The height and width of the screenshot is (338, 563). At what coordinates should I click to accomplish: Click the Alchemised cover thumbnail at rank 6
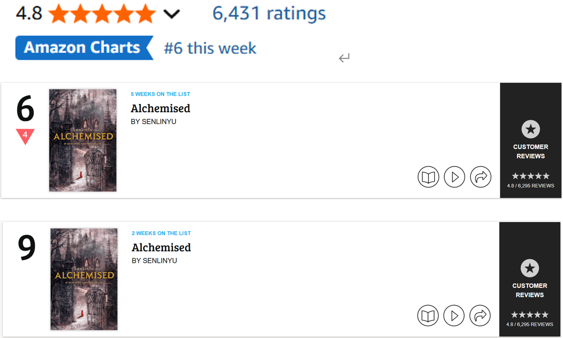83,140
